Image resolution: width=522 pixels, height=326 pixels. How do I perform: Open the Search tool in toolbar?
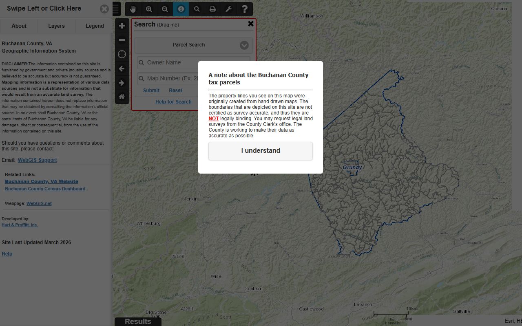click(197, 9)
